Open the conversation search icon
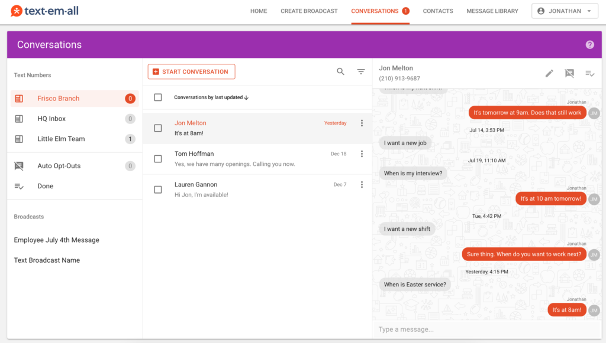This screenshot has width=606, height=343. tap(340, 71)
